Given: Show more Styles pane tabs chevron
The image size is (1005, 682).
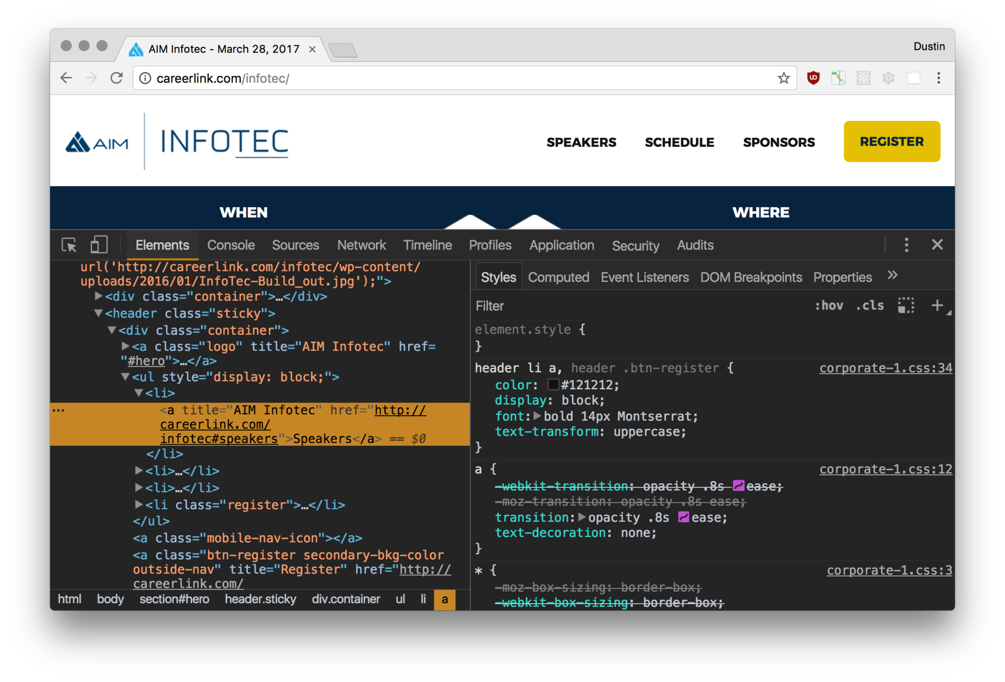Looking at the screenshot, I should 892,276.
